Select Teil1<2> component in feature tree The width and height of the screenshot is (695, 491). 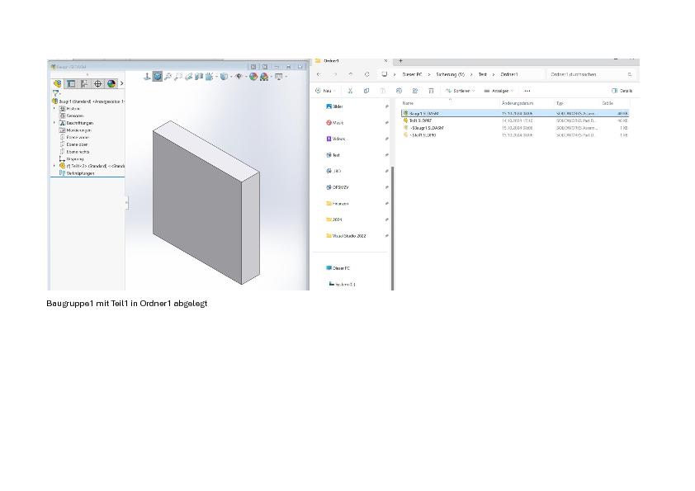coord(92,166)
